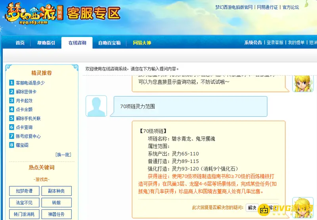Open 客服电话是多少 recommendation
The width and height of the screenshot is (317, 220).
pyautogui.click(x=31, y=83)
